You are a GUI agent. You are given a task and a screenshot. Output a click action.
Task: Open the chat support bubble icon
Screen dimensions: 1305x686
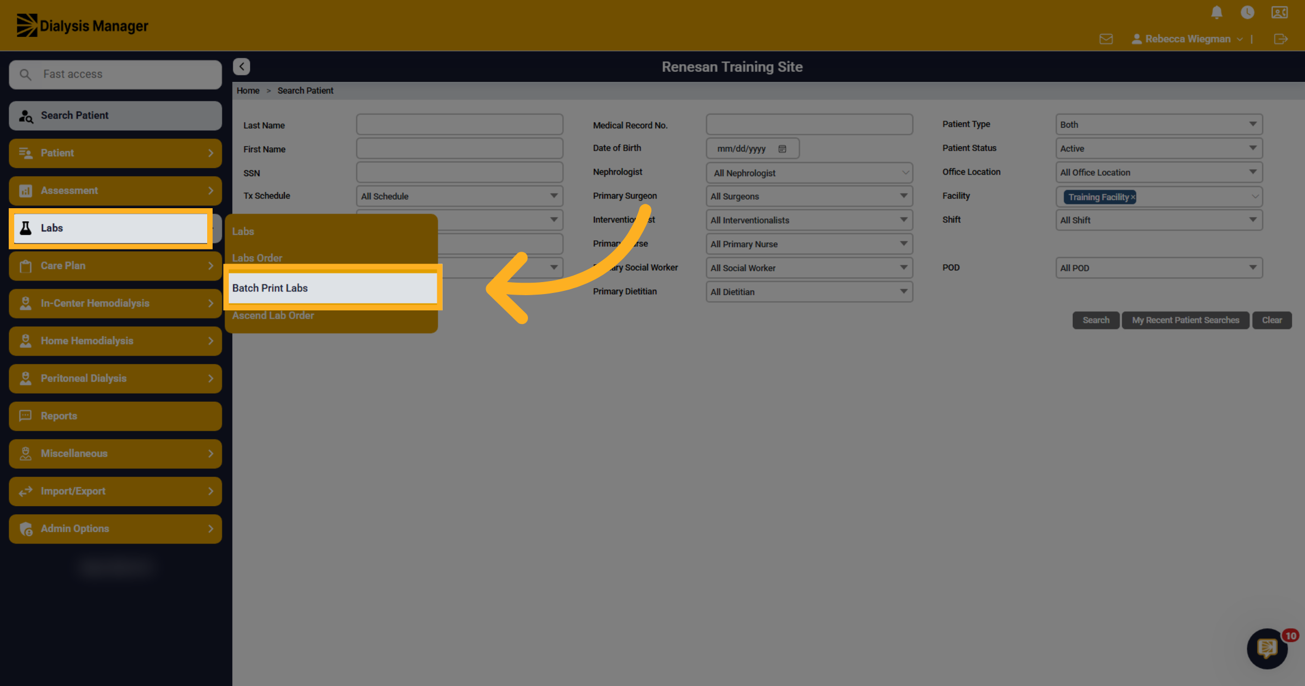coord(1267,648)
